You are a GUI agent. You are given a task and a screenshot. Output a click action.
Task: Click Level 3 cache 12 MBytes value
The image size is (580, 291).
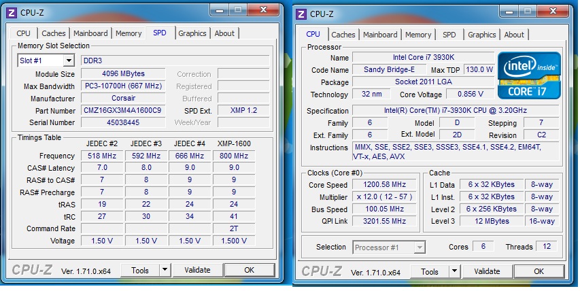click(x=491, y=221)
